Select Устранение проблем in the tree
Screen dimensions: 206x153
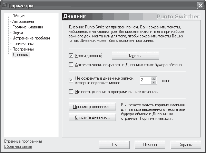click(31, 38)
